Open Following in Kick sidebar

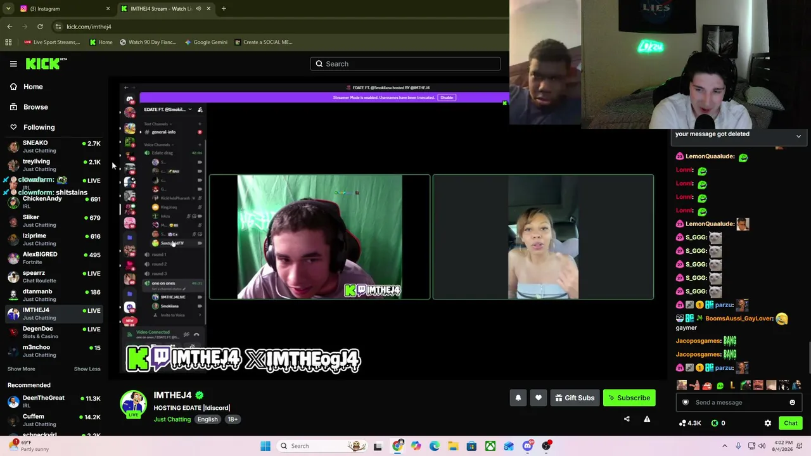39,127
